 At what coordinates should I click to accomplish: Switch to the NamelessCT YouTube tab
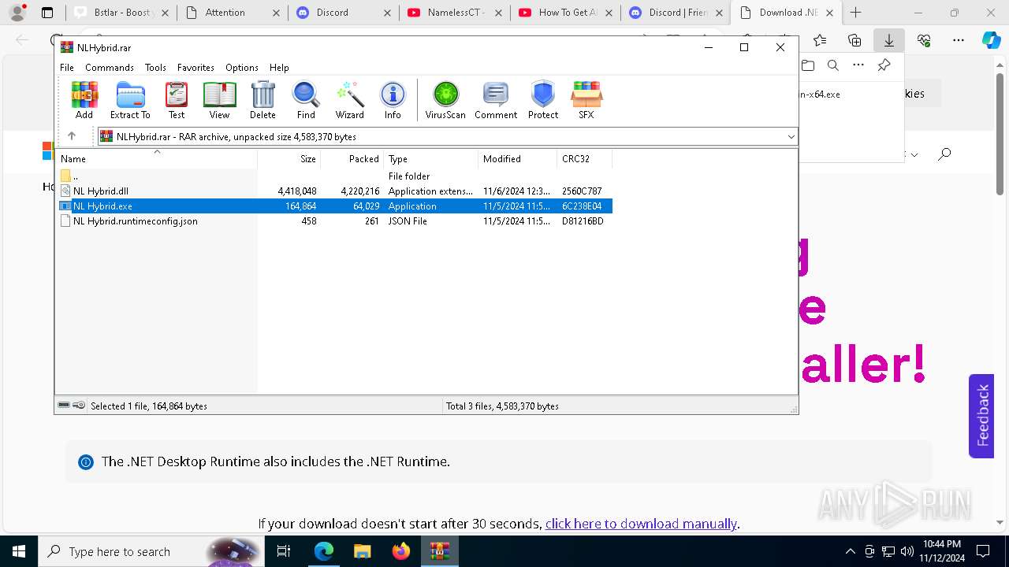click(x=454, y=13)
